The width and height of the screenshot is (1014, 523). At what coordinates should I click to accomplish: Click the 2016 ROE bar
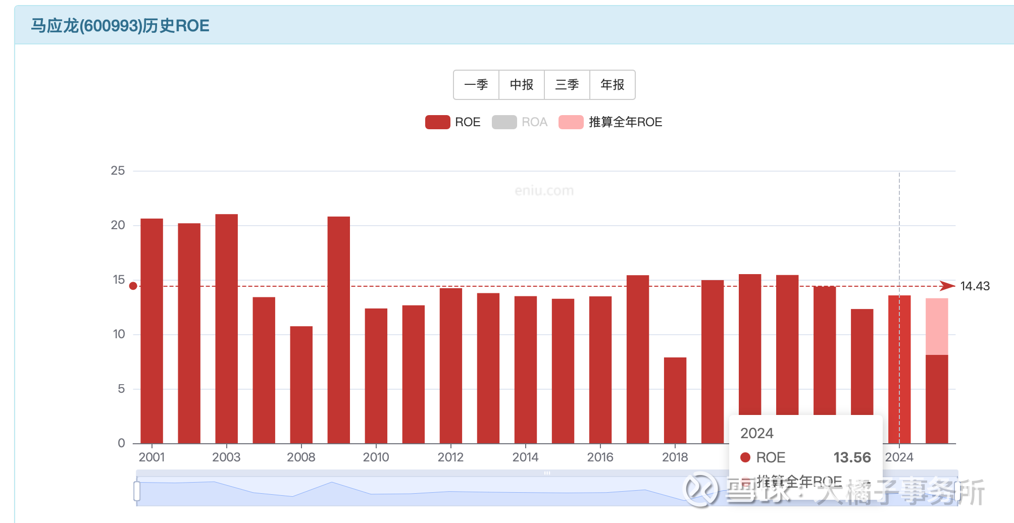(600, 370)
